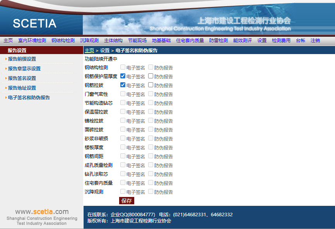Open 报告章显示设置 in sidebar
The height and width of the screenshot is (229, 335).
(24, 69)
